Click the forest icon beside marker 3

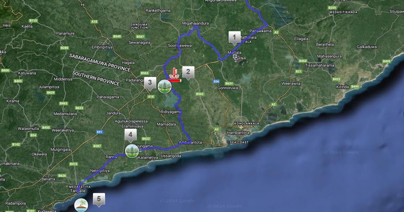click(x=165, y=86)
